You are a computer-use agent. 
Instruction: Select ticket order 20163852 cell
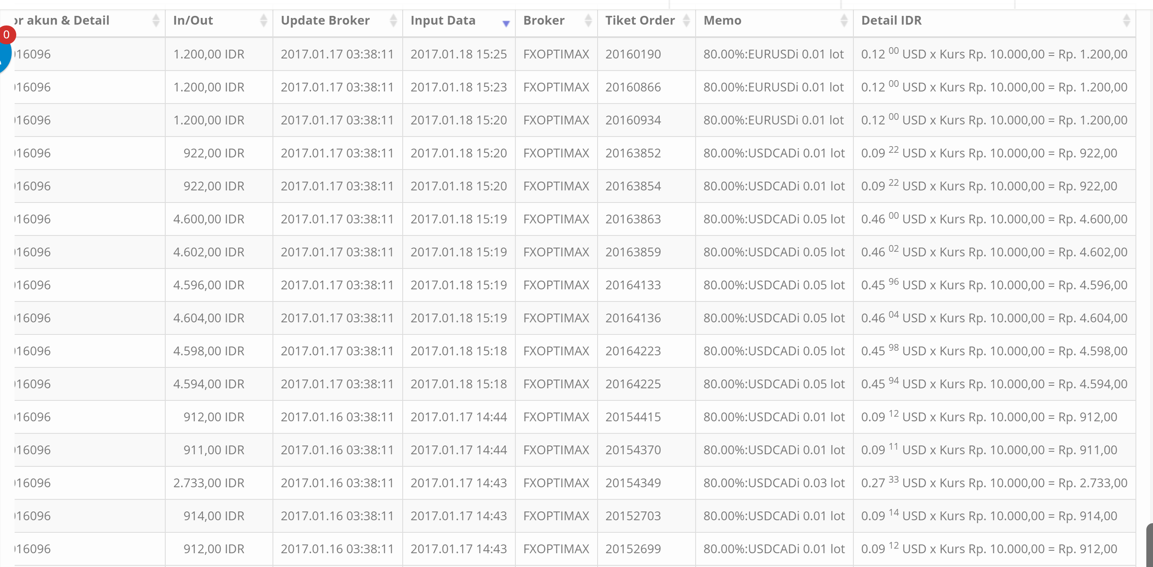pyautogui.click(x=647, y=153)
